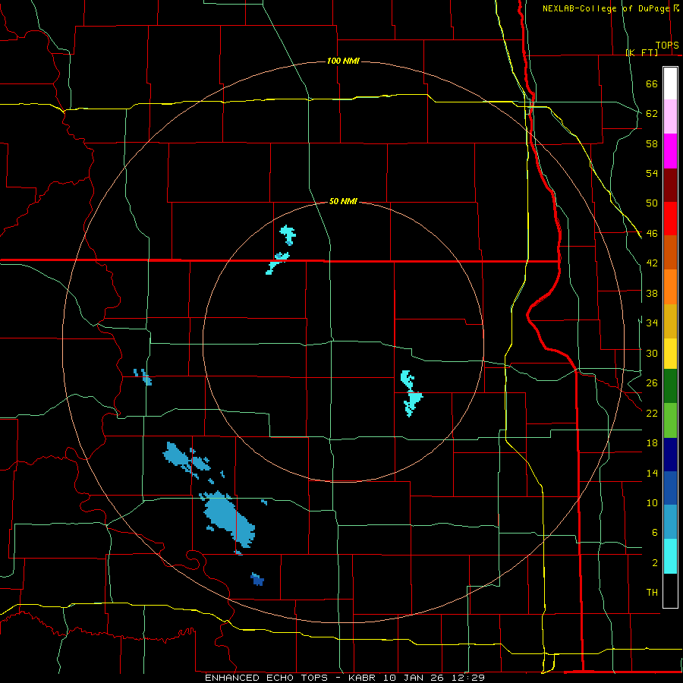Click the cyan 2 kft legend swatch
The image size is (683, 683).
click(x=670, y=556)
